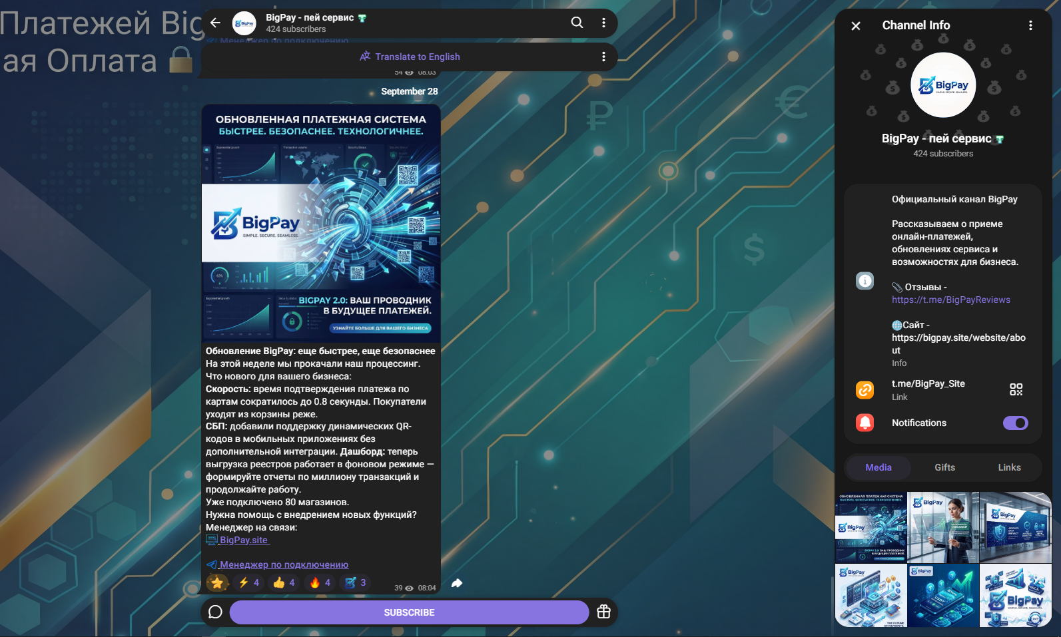Screen dimensions: 1061x637
Task: Open the office wall display media thumbnail
Action: pyautogui.click(x=1016, y=527)
